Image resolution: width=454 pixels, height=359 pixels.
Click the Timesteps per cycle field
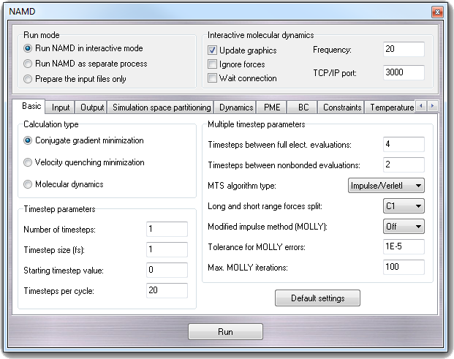click(167, 290)
